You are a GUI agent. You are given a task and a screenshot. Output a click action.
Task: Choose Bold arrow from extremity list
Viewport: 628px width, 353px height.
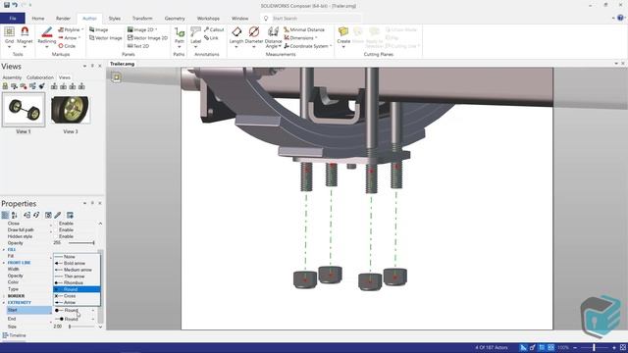point(77,263)
